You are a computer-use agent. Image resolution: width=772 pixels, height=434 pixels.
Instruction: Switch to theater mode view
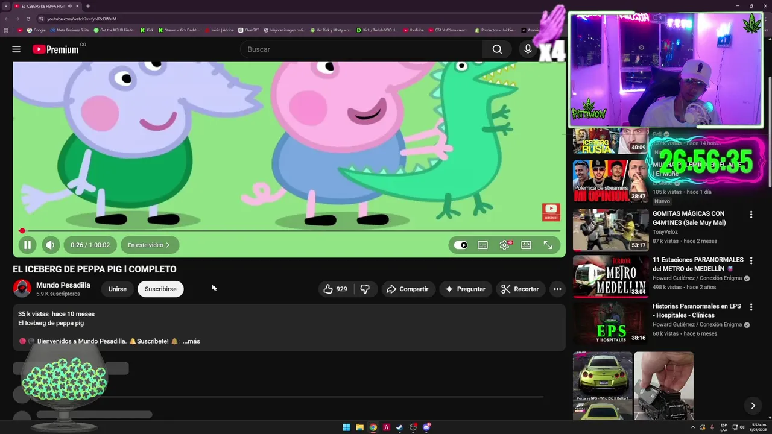pyautogui.click(x=526, y=245)
